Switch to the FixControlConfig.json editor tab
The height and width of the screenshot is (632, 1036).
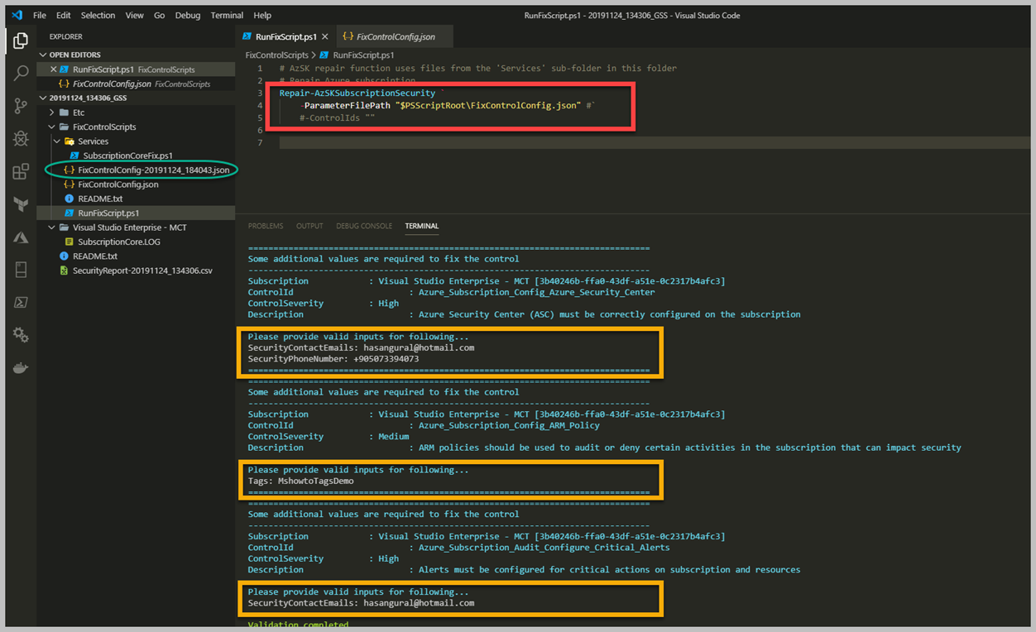click(394, 36)
